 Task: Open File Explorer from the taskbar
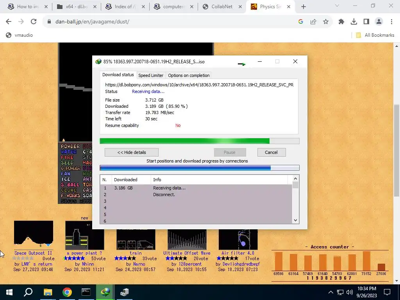(x=48, y=292)
